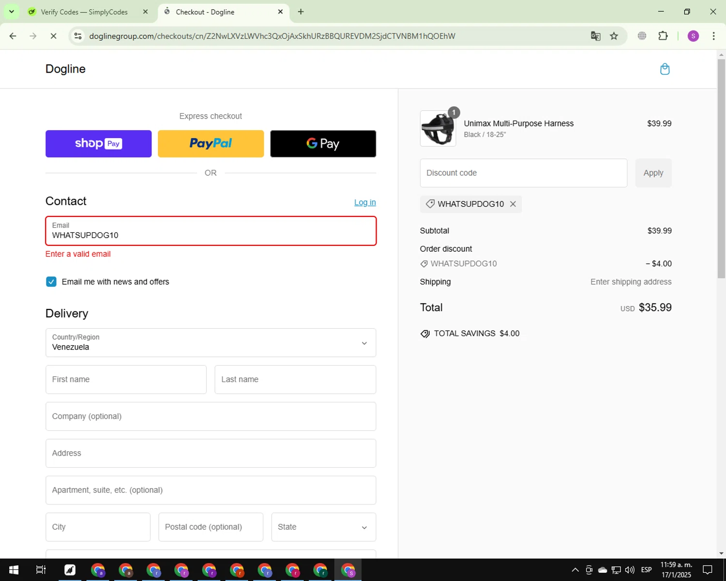Viewport: 726px width, 581px height.
Task: Click the Enter shipping address text
Action: [631, 282]
